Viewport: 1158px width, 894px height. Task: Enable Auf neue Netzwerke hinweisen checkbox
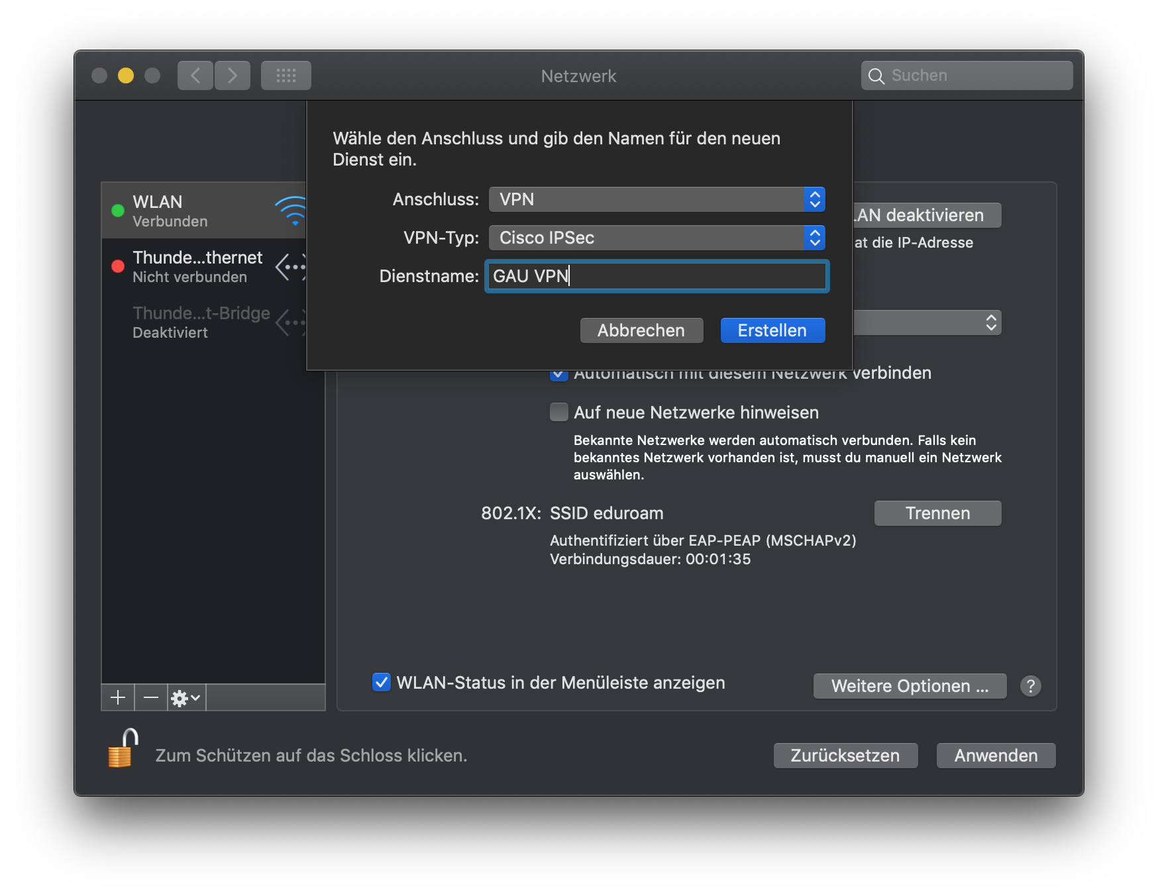(559, 412)
